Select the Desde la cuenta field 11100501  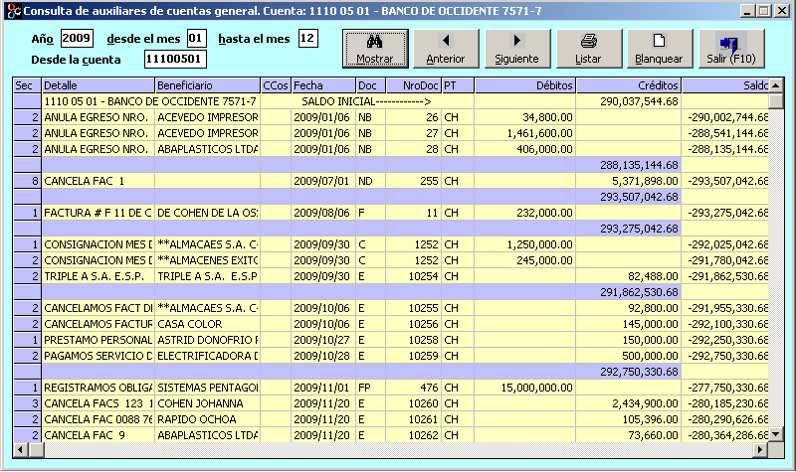point(175,59)
